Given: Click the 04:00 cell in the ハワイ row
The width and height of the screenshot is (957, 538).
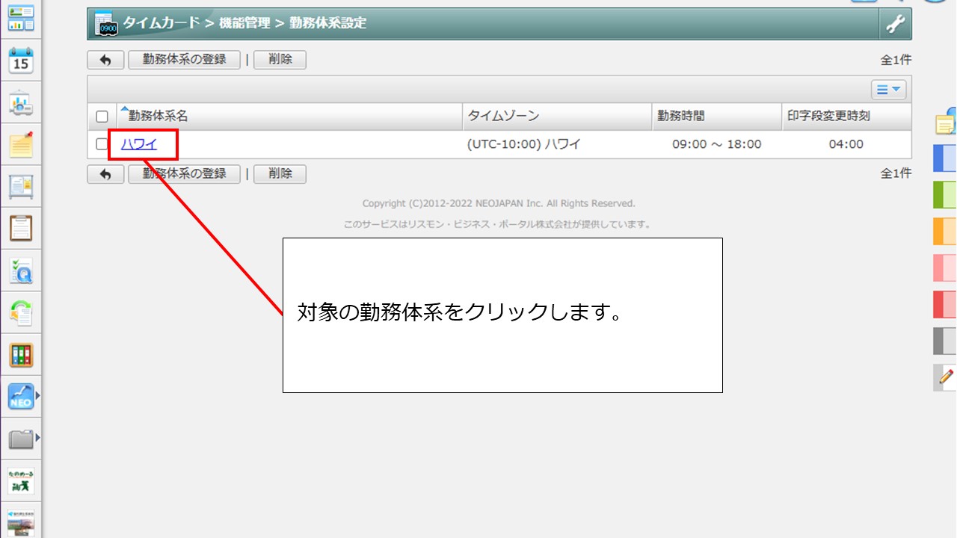Looking at the screenshot, I should click(846, 144).
